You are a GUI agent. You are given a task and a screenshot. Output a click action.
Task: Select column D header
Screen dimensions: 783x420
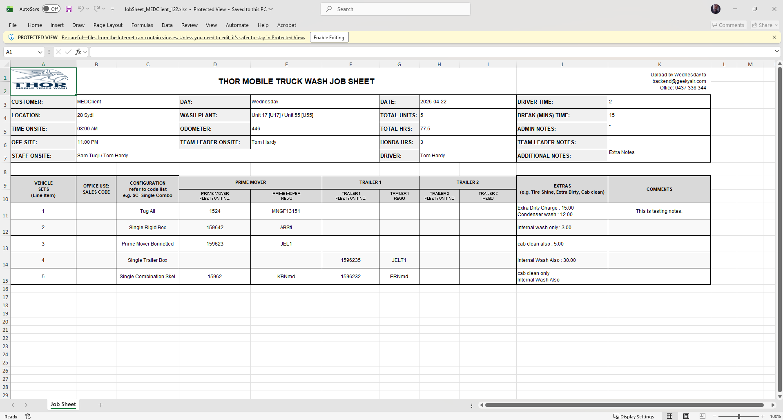click(x=215, y=64)
